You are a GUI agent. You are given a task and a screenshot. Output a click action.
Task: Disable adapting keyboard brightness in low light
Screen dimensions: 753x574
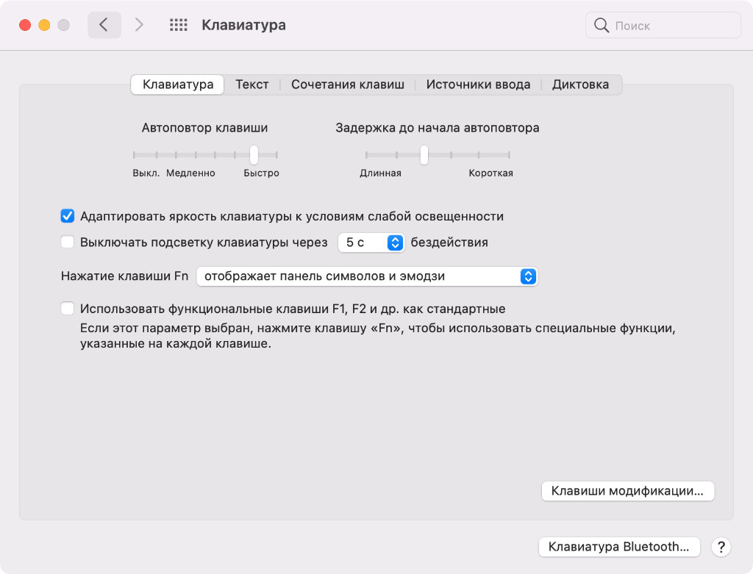click(x=68, y=216)
